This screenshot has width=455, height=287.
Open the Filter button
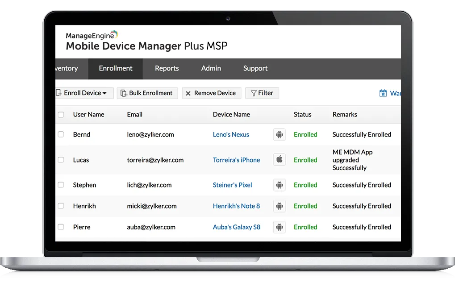tap(262, 93)
